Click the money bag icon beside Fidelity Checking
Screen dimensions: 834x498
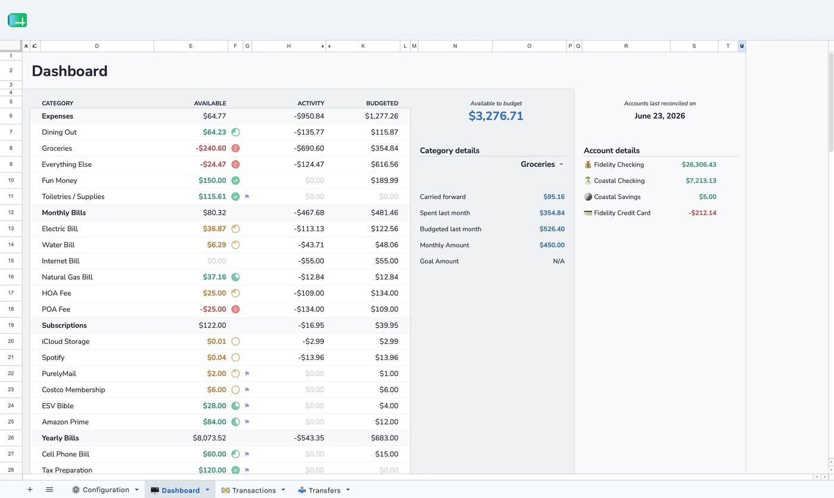(x=588, y=164)
